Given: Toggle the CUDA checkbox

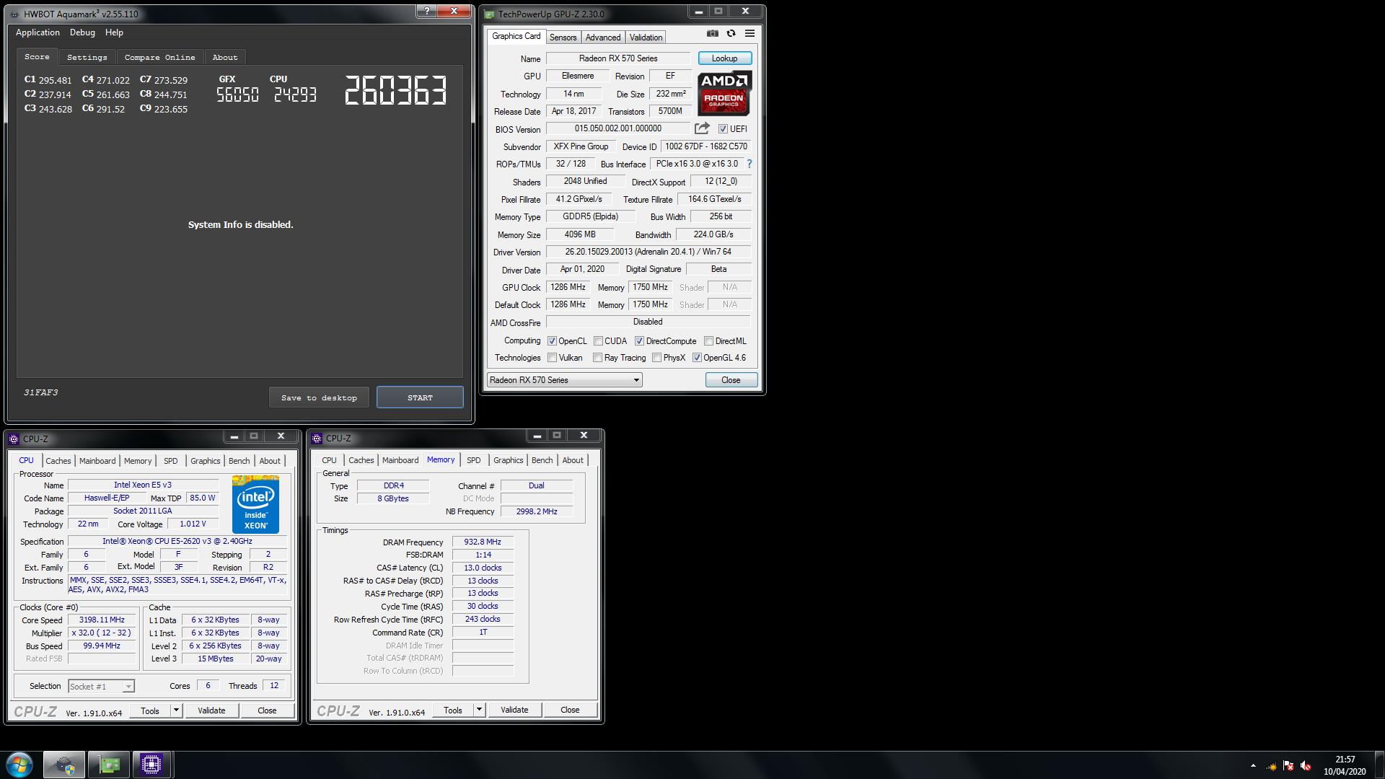Looking at the screenshot, I should 598,341.
